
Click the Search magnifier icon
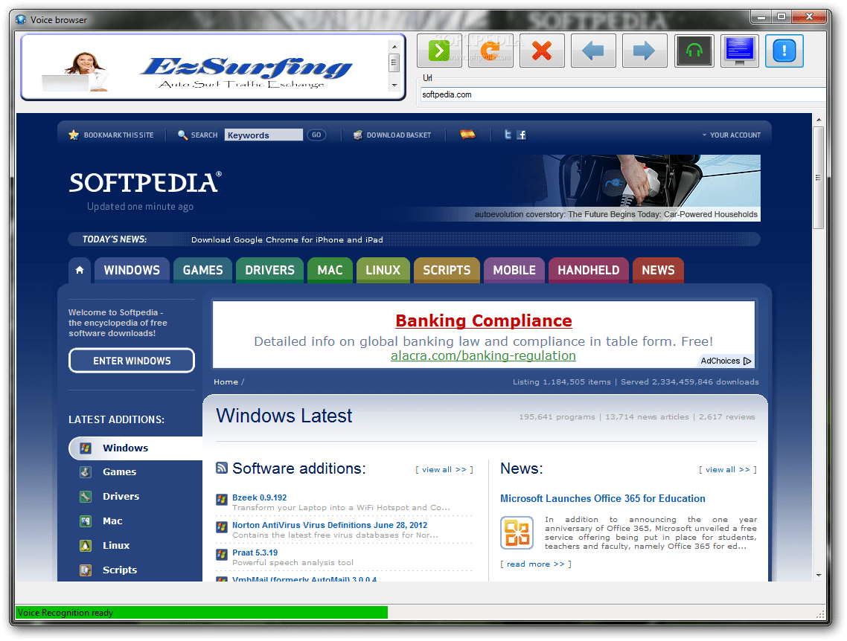[x=182, y=135]
